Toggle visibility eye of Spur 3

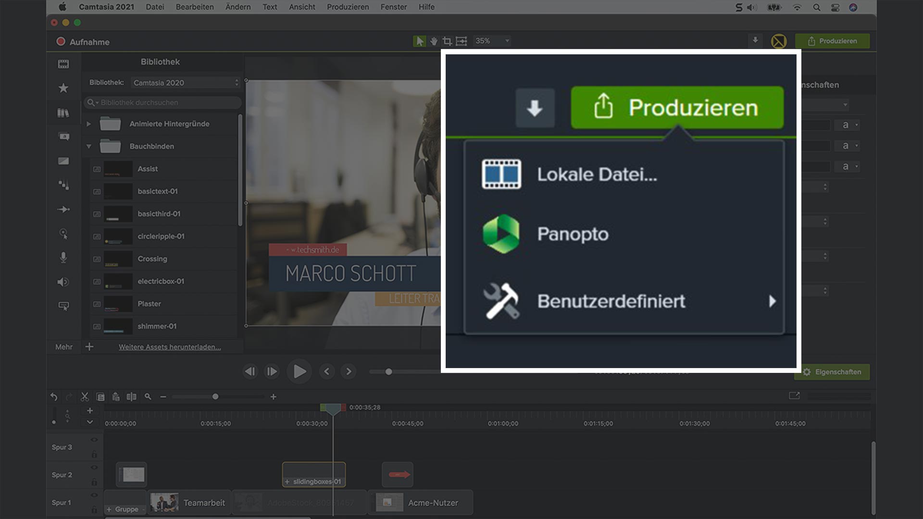94,440
